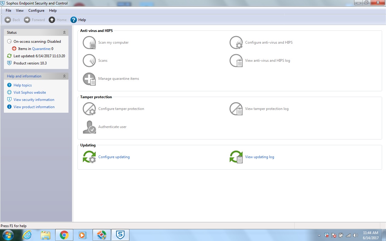Image resolution: width=386 pixels, height=241 pixels.
Task: Click the green Configure updating icon
Action: click(89, 157)
